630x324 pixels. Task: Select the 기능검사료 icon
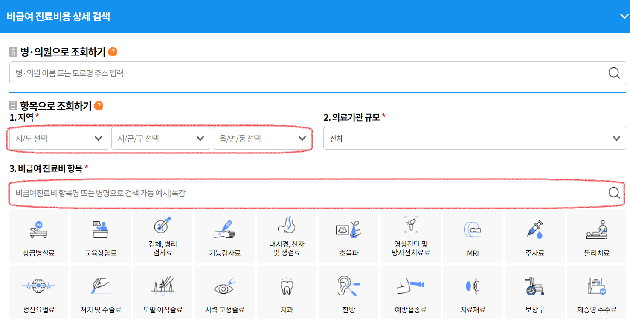[x=224, y=237]
